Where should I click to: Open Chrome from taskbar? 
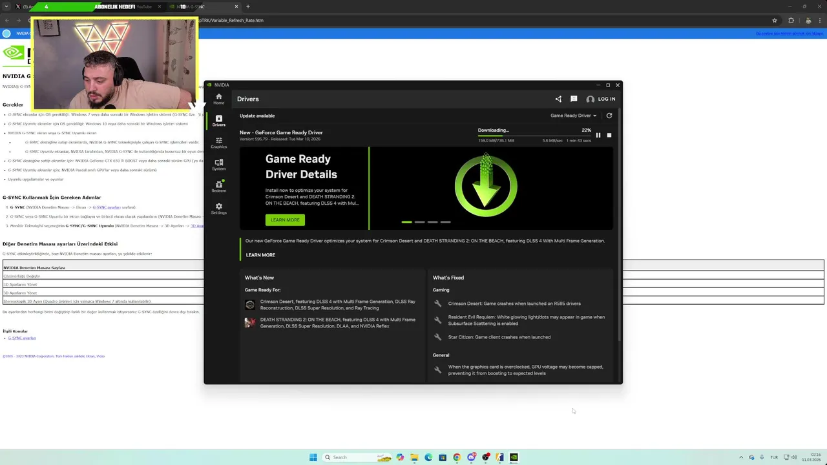pos(457,457)
